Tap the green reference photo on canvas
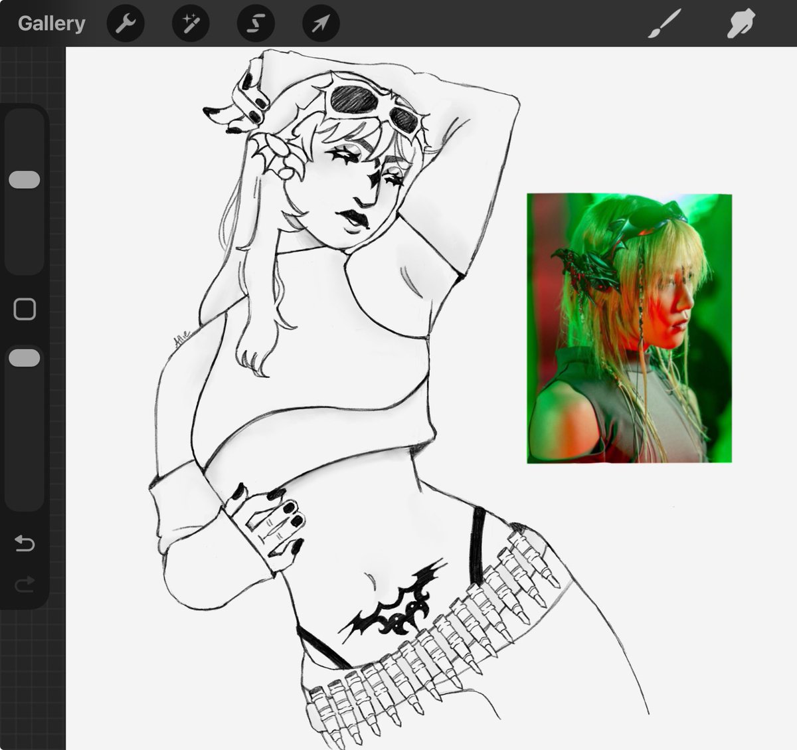 pos(629,328)
